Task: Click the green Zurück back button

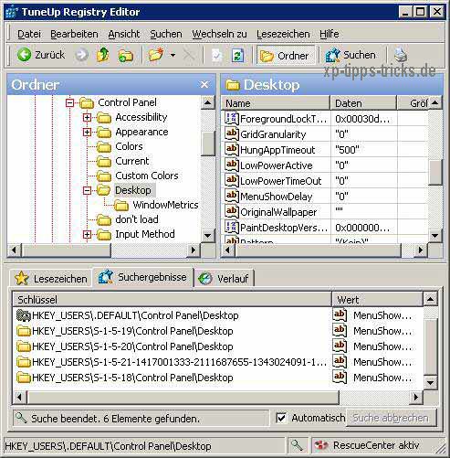Action: click(x=41, y=55)
